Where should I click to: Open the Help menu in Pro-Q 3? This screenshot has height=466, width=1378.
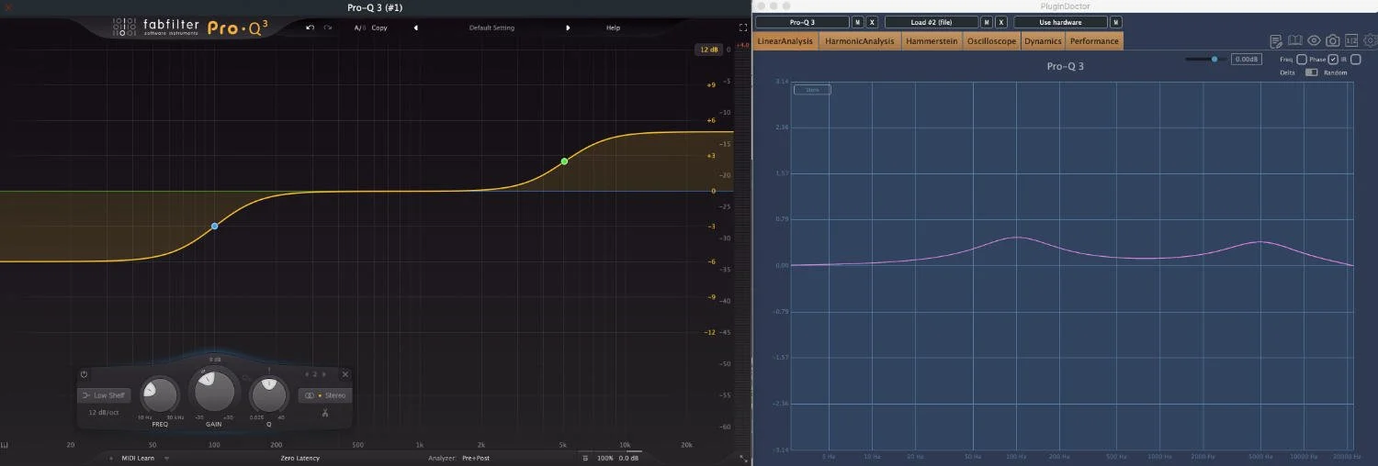point(613,28)
